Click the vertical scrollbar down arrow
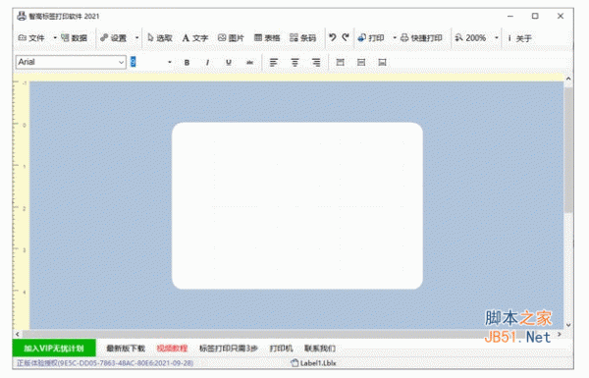 (x=568, y=325)
